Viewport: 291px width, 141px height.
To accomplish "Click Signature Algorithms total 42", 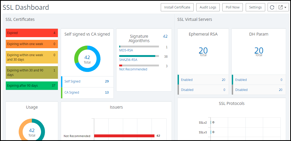I will click(x=165, y=36).
